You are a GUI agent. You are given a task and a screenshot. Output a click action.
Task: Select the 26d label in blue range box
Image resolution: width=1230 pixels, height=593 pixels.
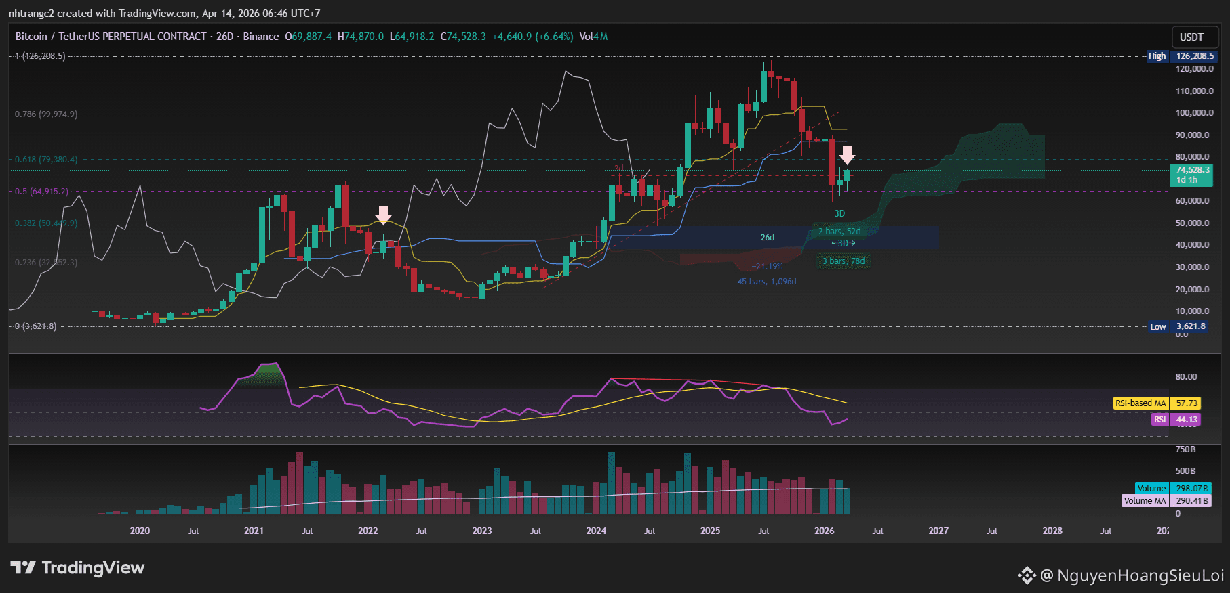[x=768, y=238]
